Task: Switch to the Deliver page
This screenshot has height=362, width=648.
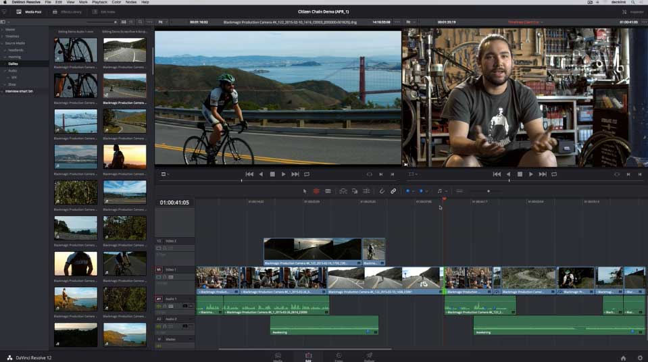Action: [369, 357]
